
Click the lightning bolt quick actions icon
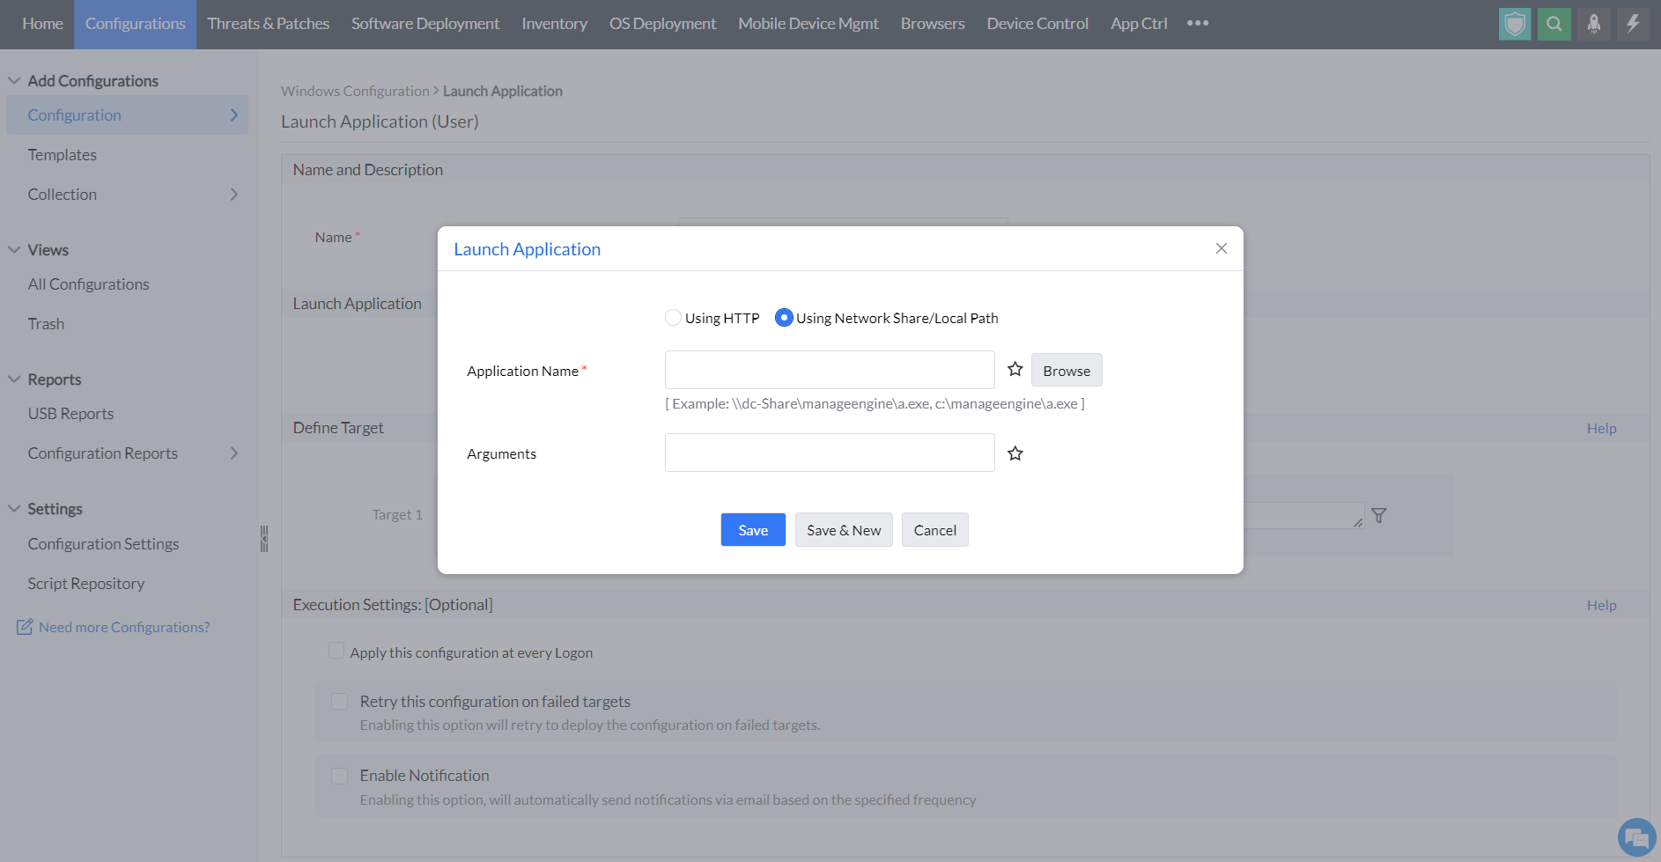point(1633,24)
